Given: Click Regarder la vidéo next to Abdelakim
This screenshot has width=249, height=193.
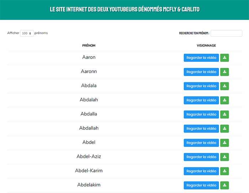Looking at the screenshot, I should pos(201,186).
